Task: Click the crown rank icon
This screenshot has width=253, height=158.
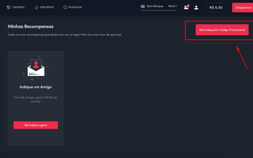Action: pyautogui.click(x=143, y=6)
